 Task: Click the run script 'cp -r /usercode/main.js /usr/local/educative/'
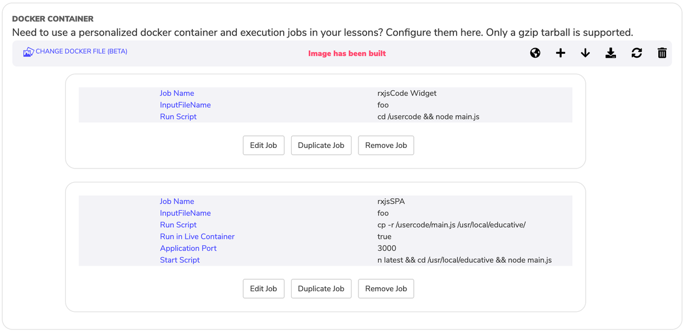click(452, 224)
